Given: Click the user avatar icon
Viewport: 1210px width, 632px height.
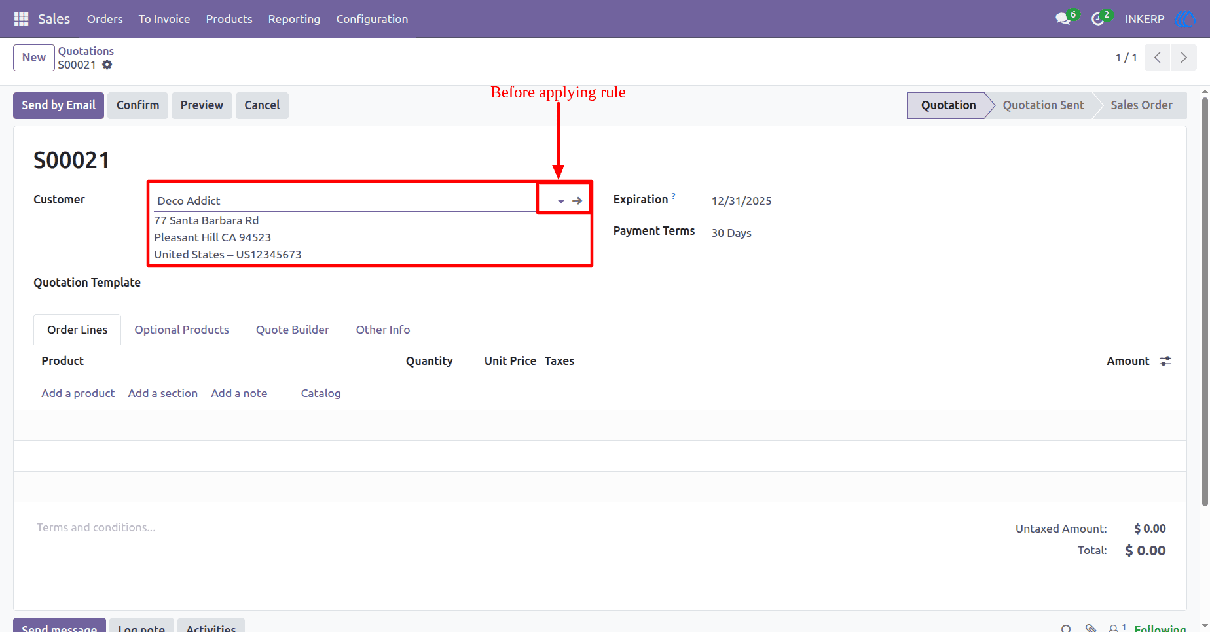Looking at the screenshot, I should click(x=1185, y=19).
